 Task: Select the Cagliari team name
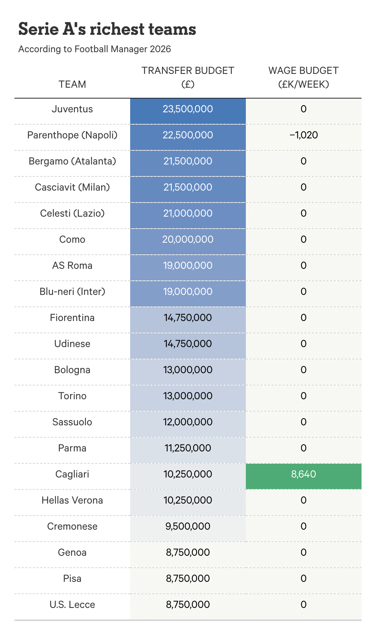[72, 474]
